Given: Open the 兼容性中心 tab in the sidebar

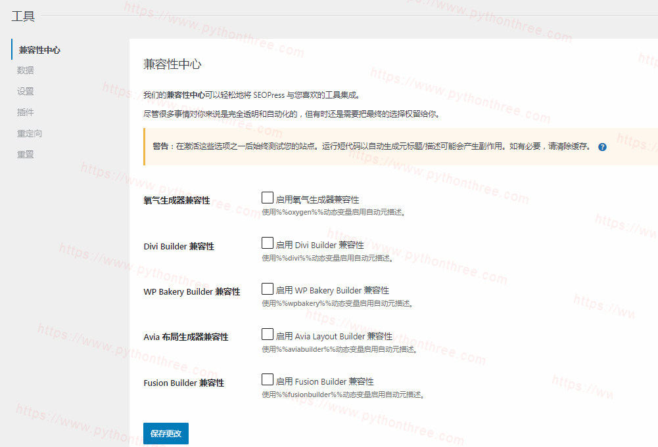Looking at the screenshot, I should point(39,50).
